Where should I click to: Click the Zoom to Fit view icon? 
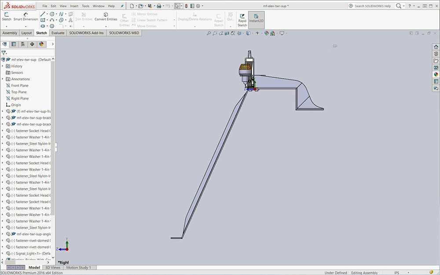tap(209, 33)
